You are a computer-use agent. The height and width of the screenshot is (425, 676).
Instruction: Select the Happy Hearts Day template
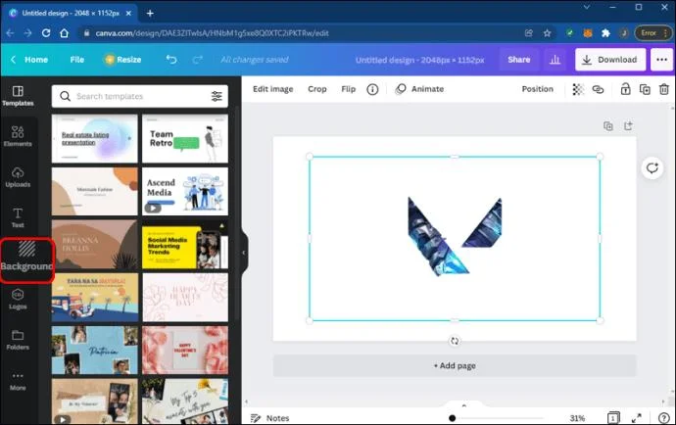coord(185,298)
